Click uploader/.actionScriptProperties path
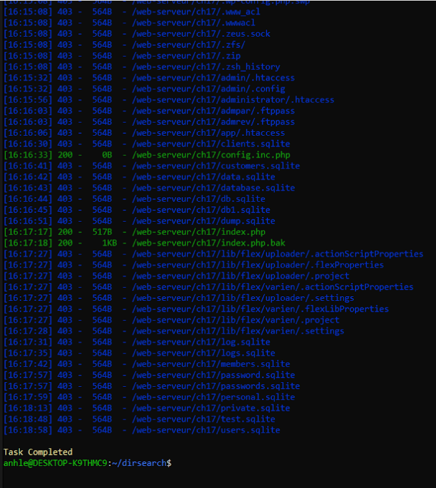Viewport: 436px width, 488px height. 278,254
